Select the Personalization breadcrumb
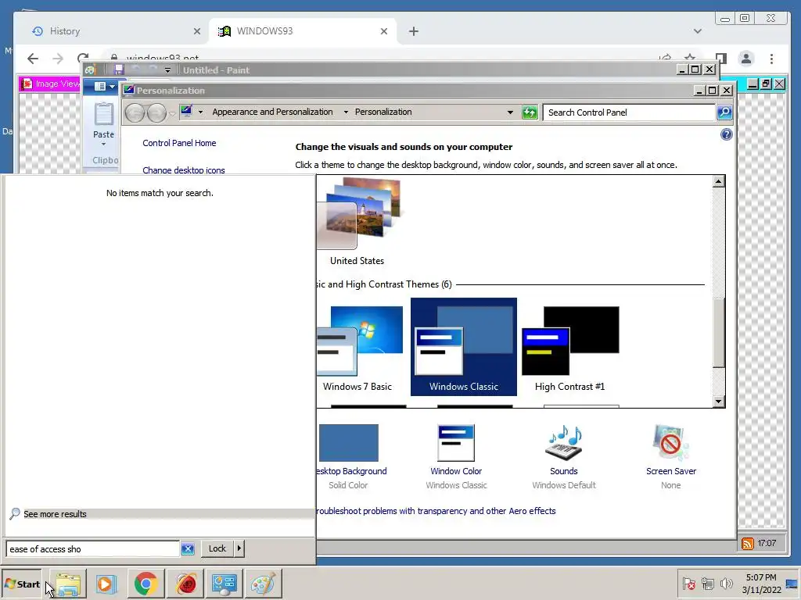Viewport: 801px width, 600px height. pyautogui.click(x=383, y=112)
